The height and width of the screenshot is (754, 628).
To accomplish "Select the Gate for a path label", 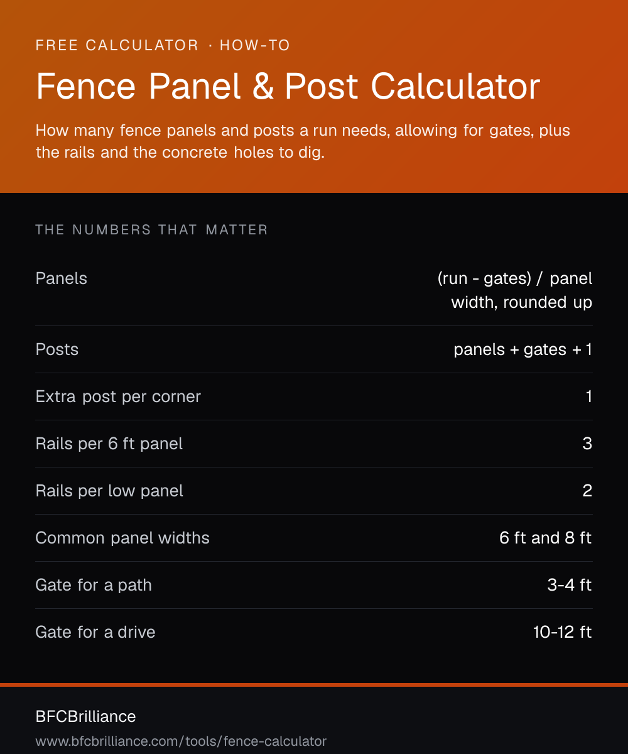I will [94, 585].
